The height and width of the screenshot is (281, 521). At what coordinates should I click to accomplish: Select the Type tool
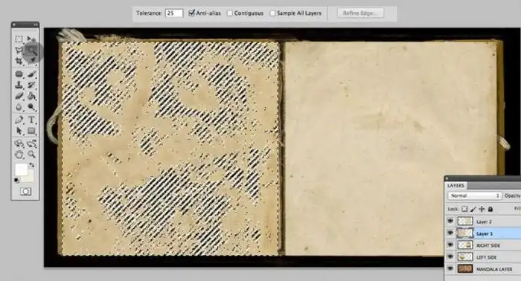(31, 120)
